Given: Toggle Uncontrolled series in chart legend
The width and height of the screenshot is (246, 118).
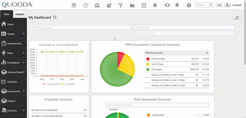Looking at the screenshot, I should [x=51, y=84].
